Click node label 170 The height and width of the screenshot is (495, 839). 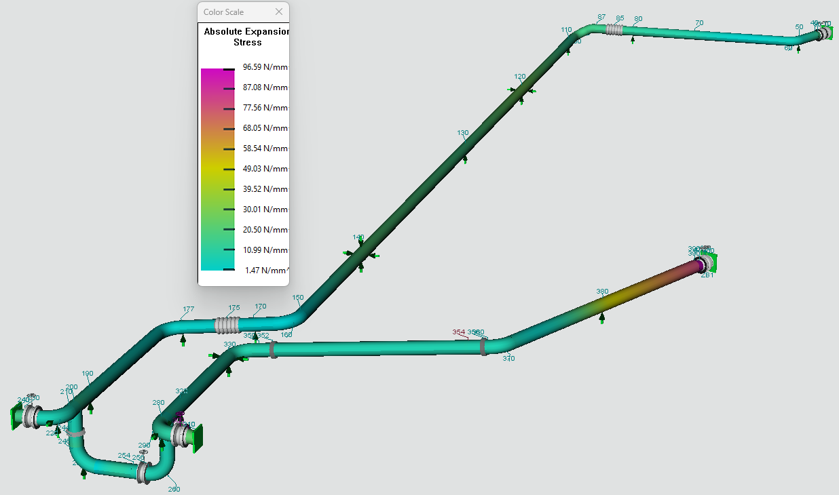(261, 306)
